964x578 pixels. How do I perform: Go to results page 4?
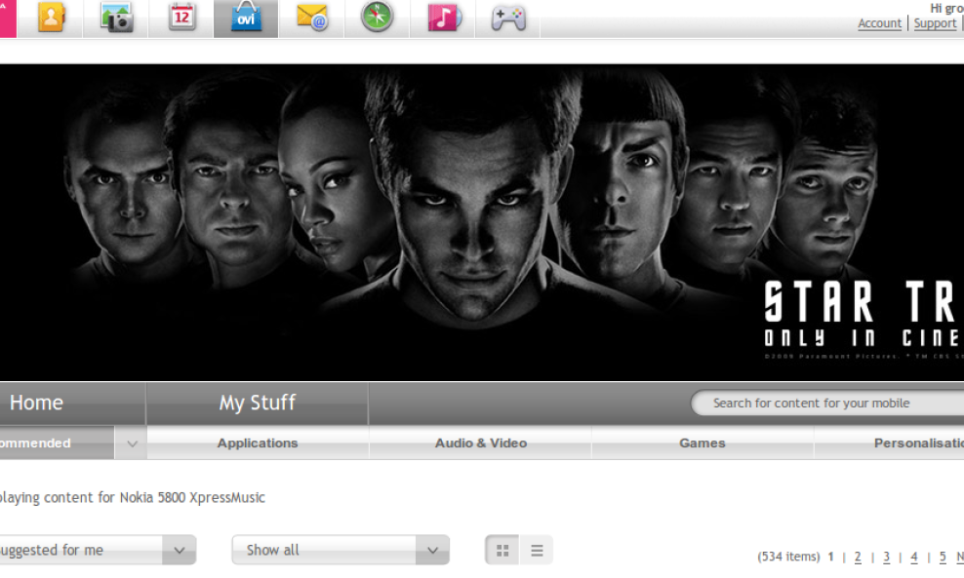click(914, 557)
